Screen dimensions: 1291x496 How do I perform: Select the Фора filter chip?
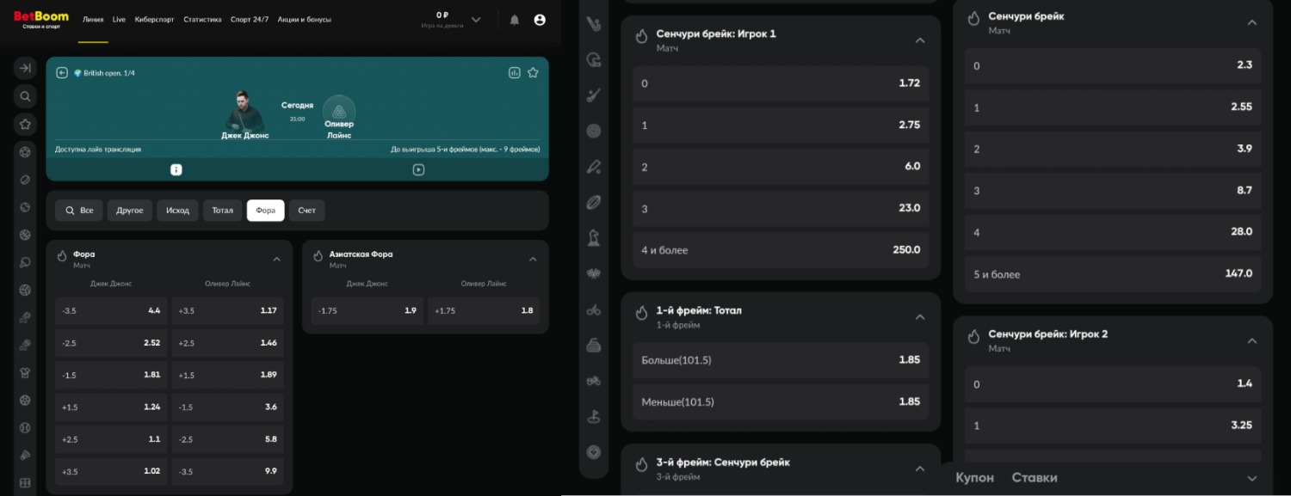[x=265, y=211]
